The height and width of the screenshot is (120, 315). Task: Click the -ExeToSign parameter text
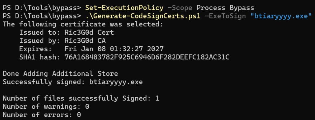(225, 16)
